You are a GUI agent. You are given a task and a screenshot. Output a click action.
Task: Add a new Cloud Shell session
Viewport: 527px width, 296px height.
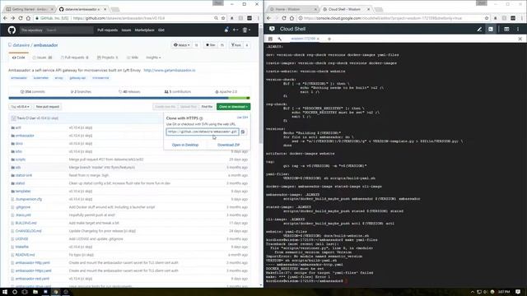point(329,39)
